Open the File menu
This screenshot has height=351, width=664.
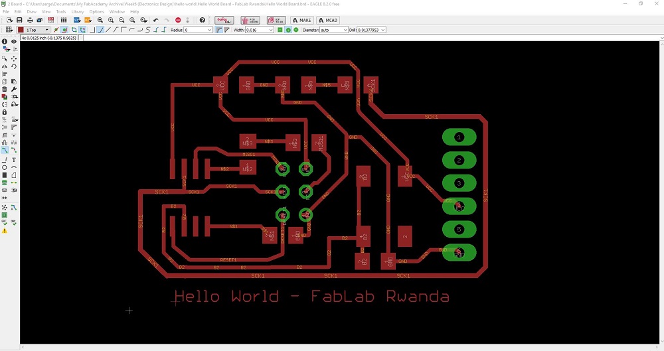click(6, 11)
